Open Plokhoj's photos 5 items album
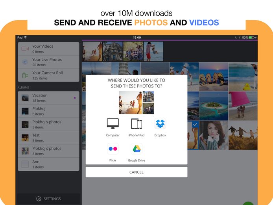This screenshot has height=205, width=273. pyautogui.click(x=48, y=125)
